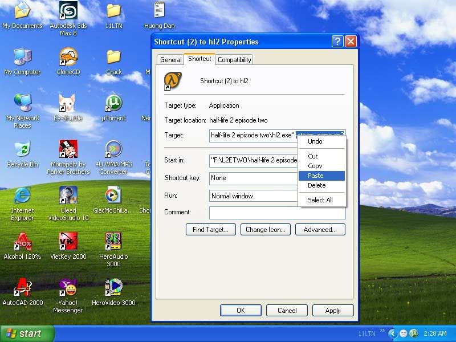
Task: Select the Alcohol 120% shortcut icon
Action: pyautogui.click(x=22, y=246)
